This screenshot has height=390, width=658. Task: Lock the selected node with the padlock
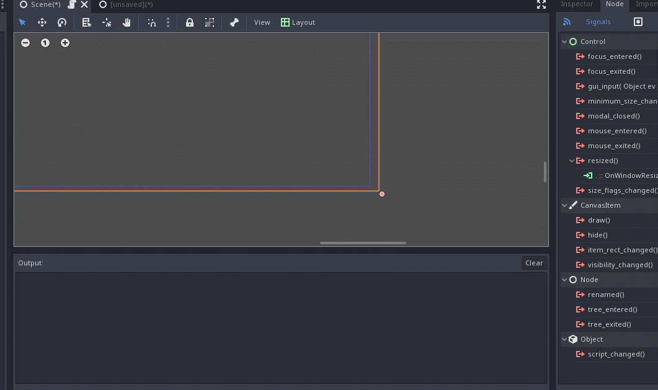tap(190, 22)
